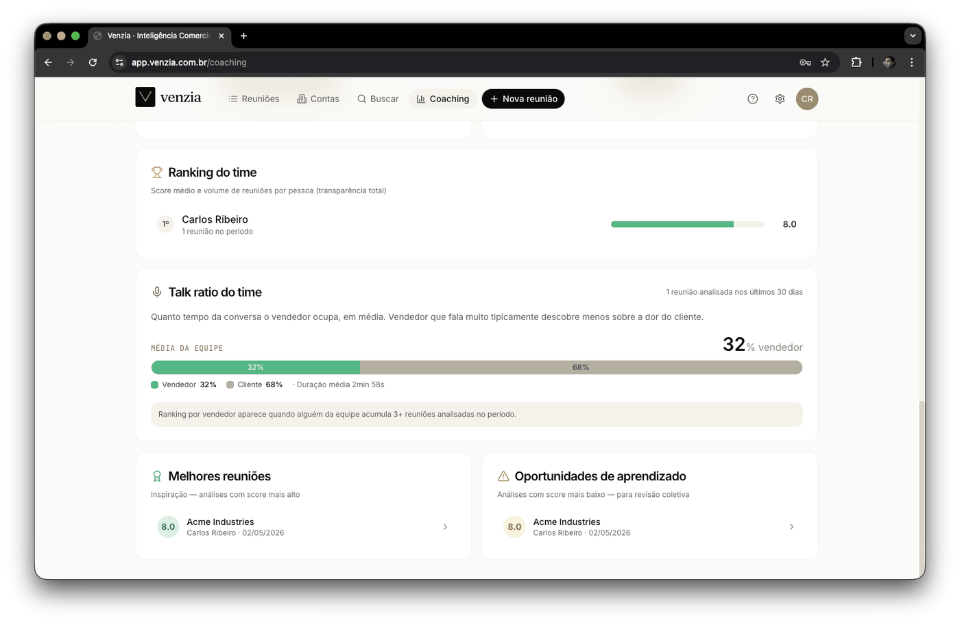Click the ranking info note about 3+ reuniões
The height and width of the screenshot is (625, 960).
tap(477, 415)
